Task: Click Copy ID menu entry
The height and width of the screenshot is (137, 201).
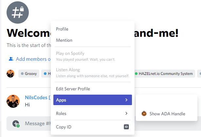Action: [93, 127]
